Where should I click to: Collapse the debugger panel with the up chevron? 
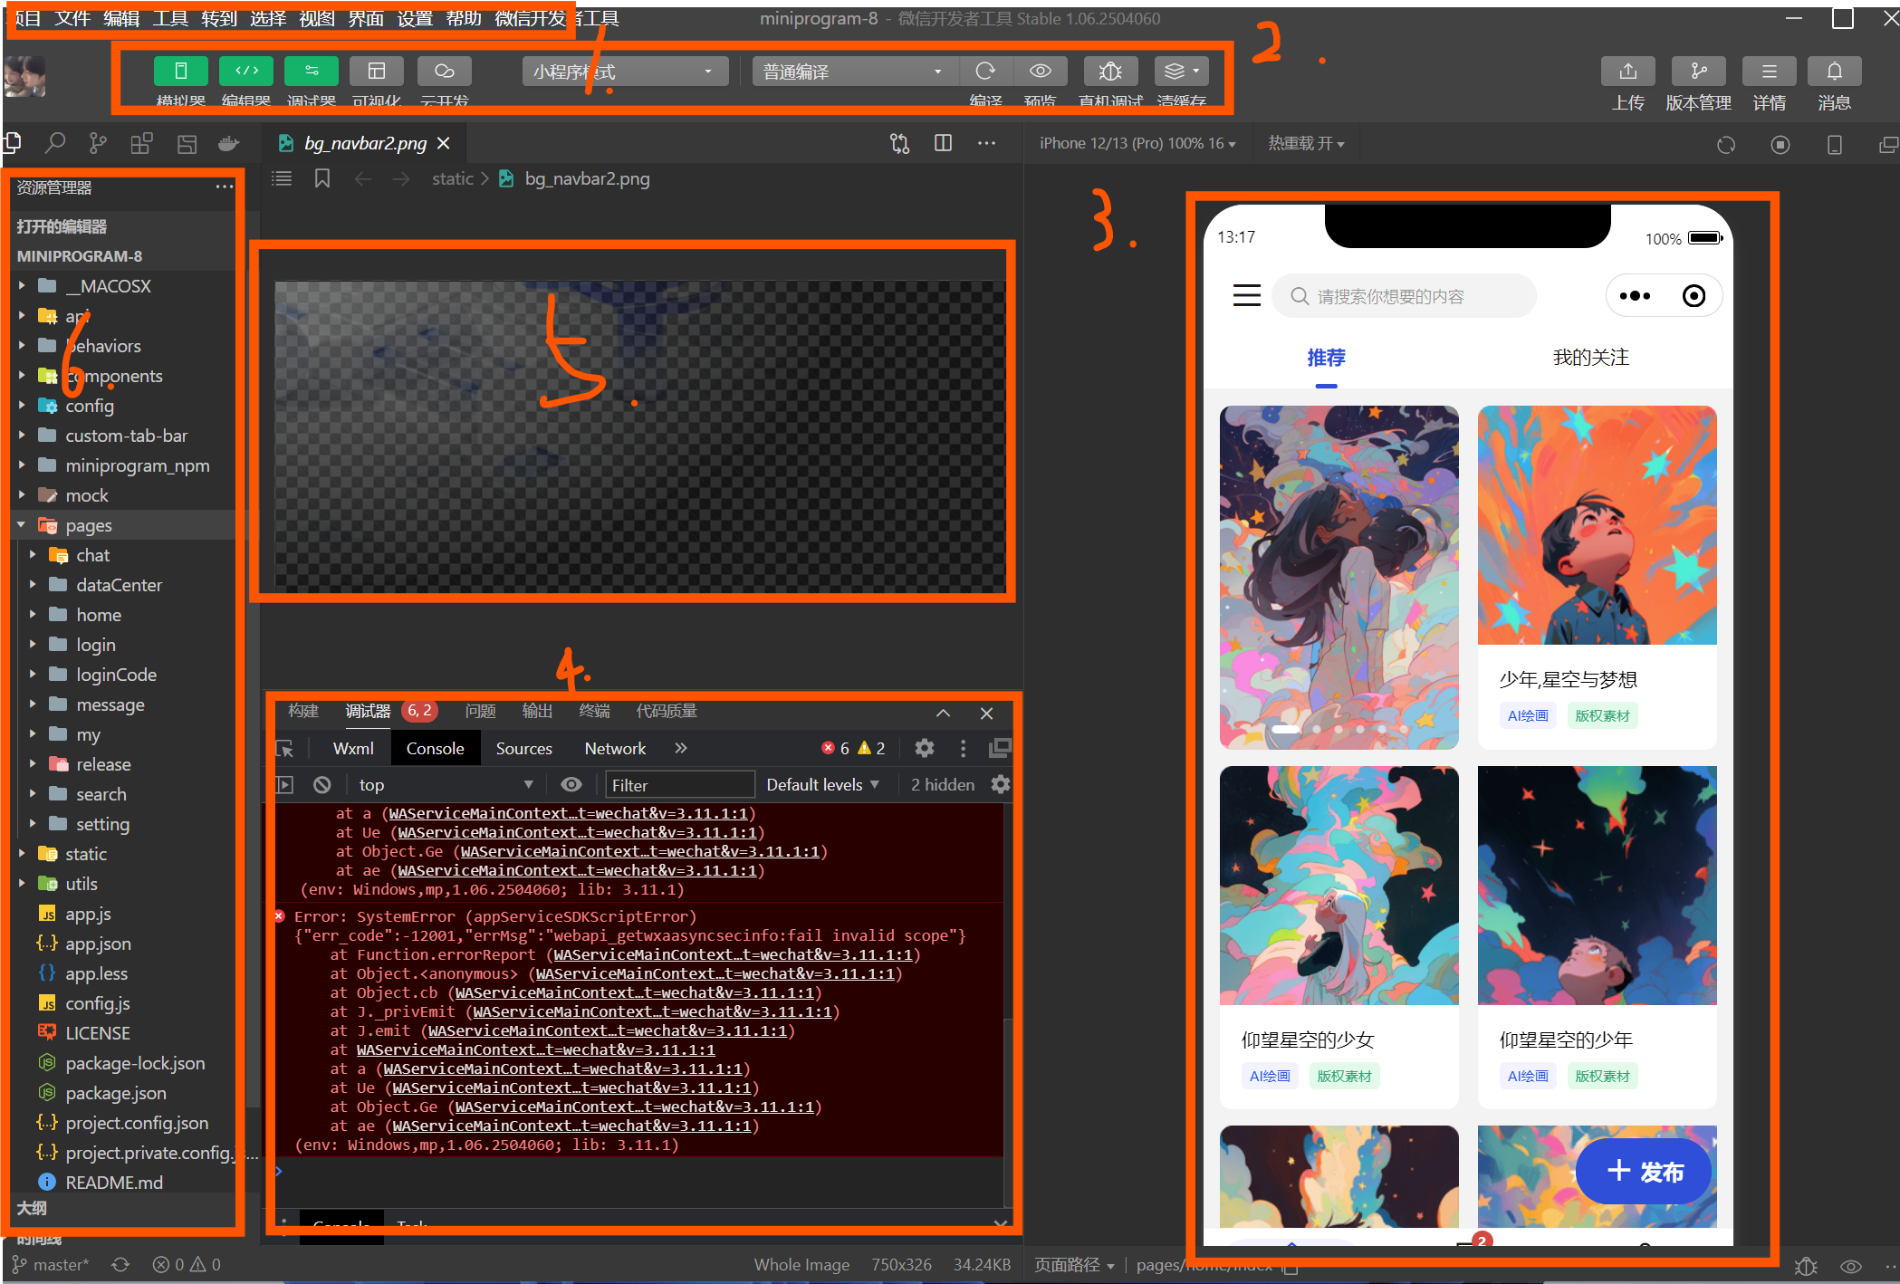click(x=943, y=713)
